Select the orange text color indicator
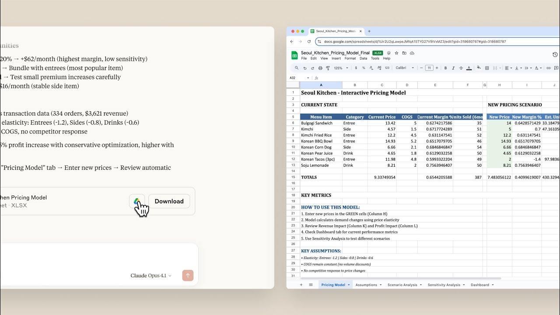This screenshot has width=560, height=315. click(x=468, y=69)
